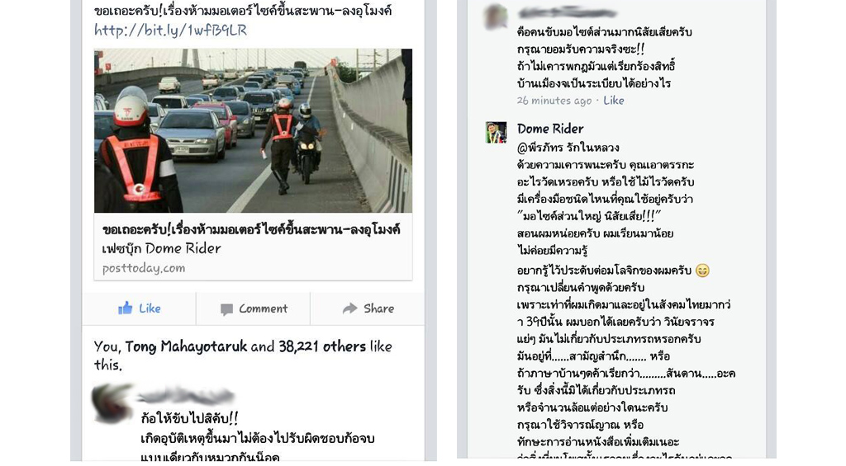Screen dimensions: 846x466
Task: Like the comment posted 26 minutes ago
Action: [614, 100]
